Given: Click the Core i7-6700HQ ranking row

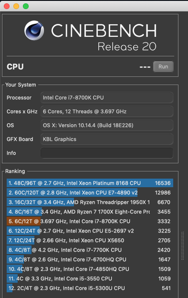Looking at the screenshot, I should 90,259.
